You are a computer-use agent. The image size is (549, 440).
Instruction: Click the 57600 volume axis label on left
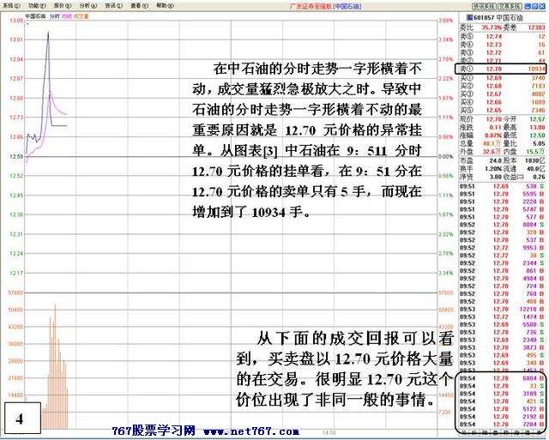tap(15, 292)
